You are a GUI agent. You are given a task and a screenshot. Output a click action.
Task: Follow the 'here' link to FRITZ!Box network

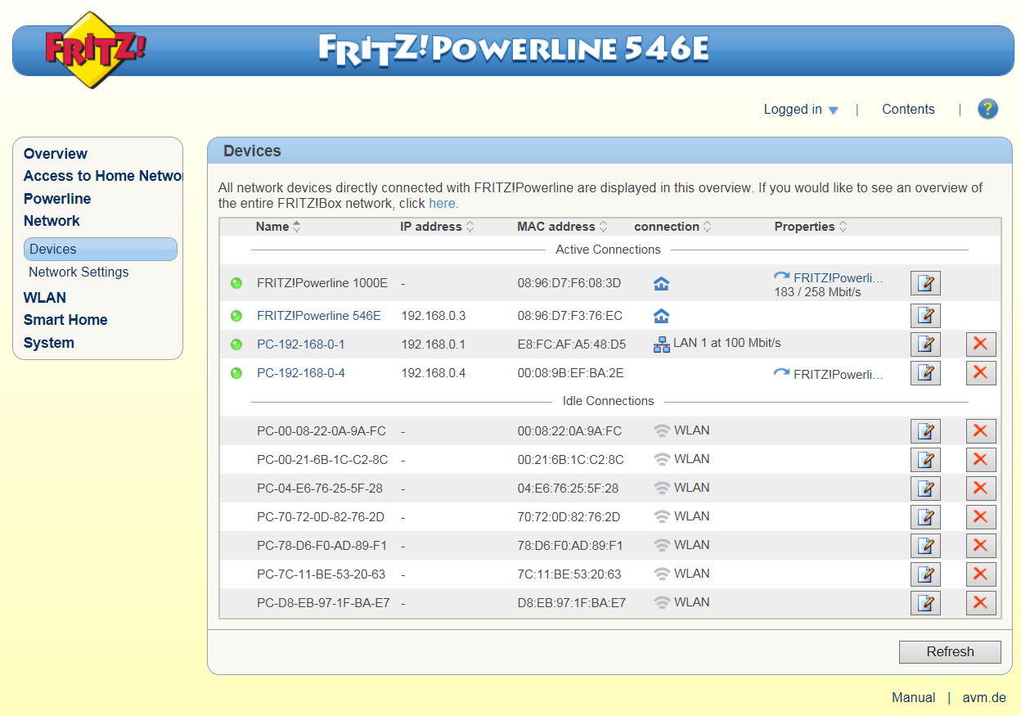click(442, 203)
